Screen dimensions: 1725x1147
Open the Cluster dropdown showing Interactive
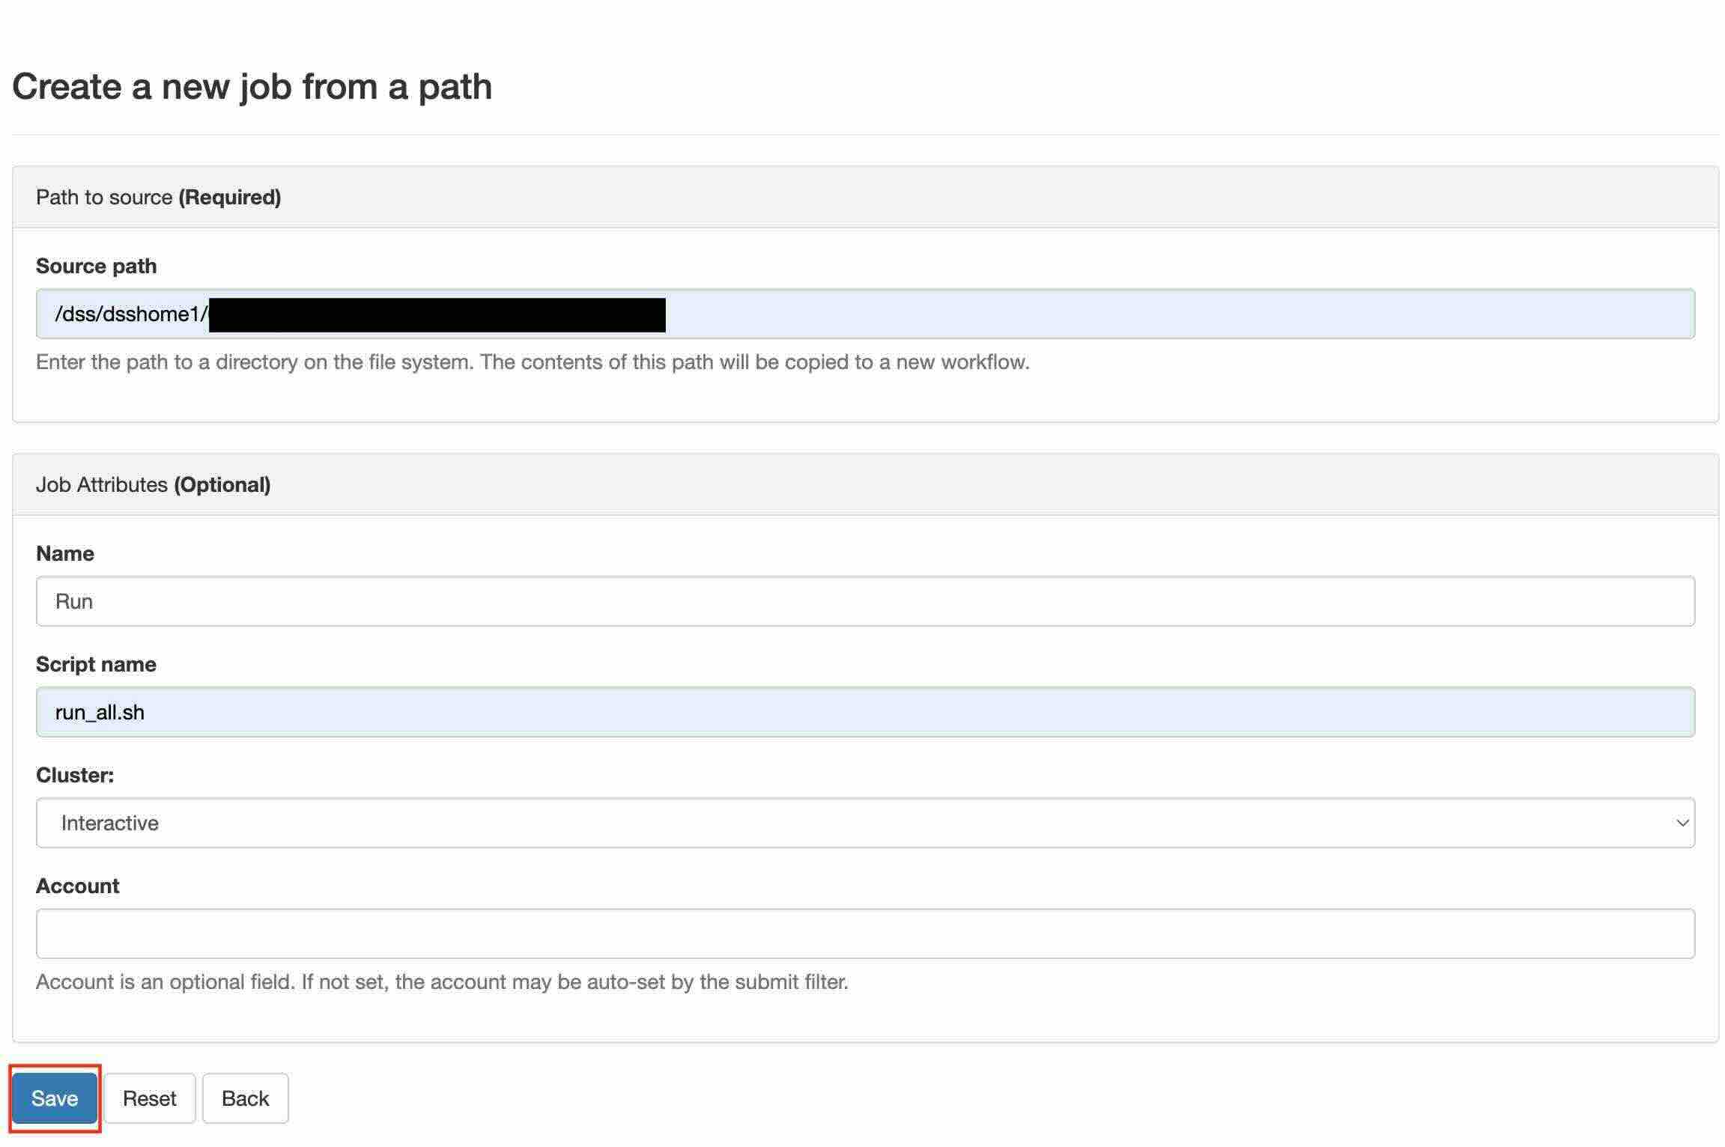pyautogui.click(x=865, y=823)
